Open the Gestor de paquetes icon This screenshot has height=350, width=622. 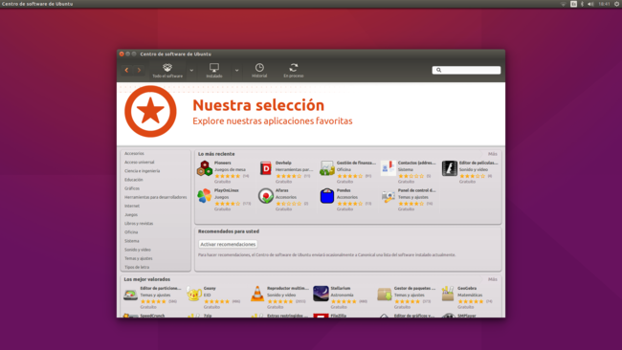385,295
